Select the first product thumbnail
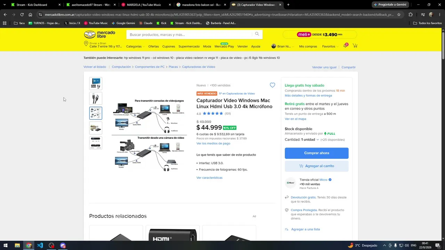Image resolution: width=445 pixels, height=250 pixels. 96,84
